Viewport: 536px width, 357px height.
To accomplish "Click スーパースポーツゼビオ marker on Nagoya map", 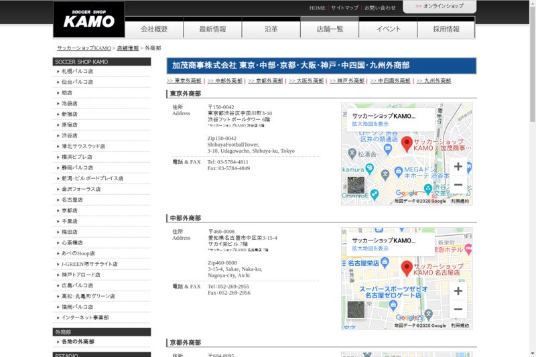I will click(393, 305).
